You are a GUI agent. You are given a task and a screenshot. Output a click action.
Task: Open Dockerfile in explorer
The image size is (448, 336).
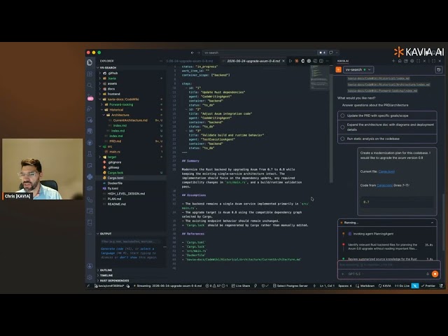click(x=115, y=183)
